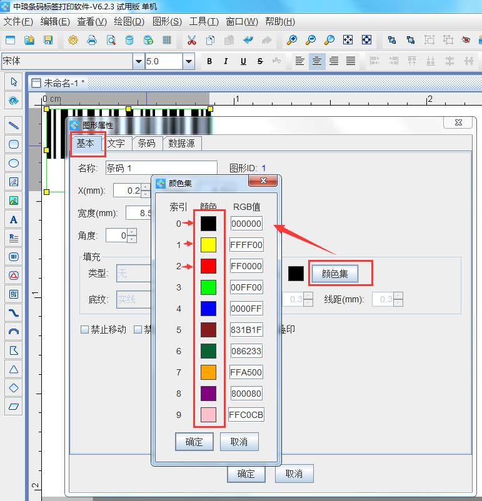Open the 绘图(D) menu

(x=129, y=21)
